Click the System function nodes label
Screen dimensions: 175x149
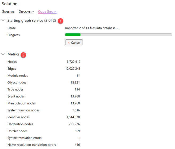[23, 110]
